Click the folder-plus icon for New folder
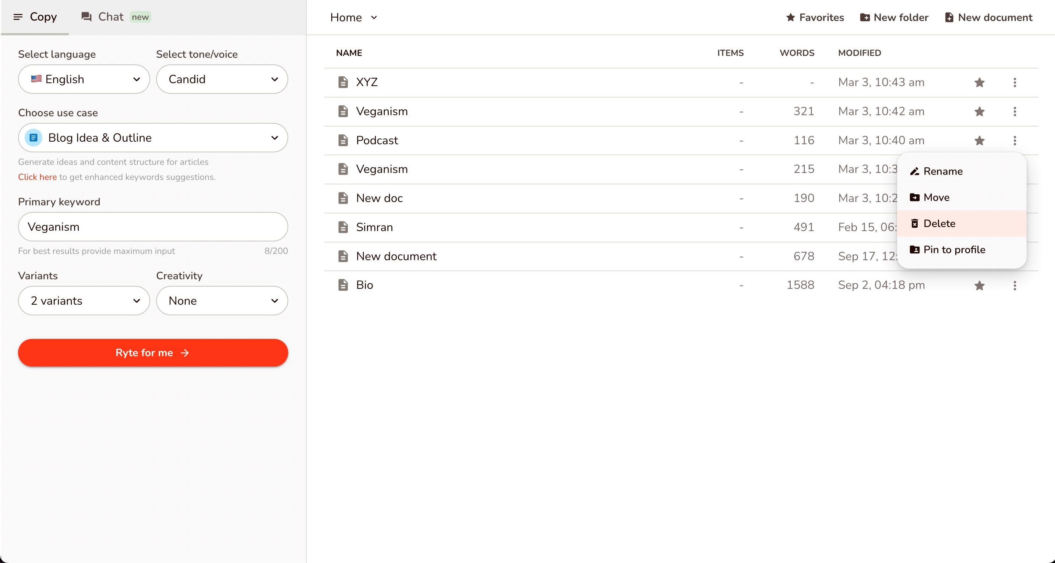This screenshot has width=1055, height=563. point(865,17)
